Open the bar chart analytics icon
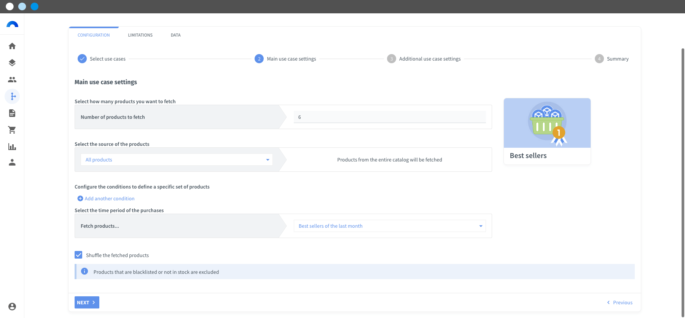Screen dimensions: 685x318 click(x=12, y=147)
